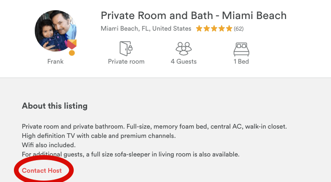331x182 pixels.
Task: Click the 1 Bed label
Action: pyautogui.click(x=241, y=61)
